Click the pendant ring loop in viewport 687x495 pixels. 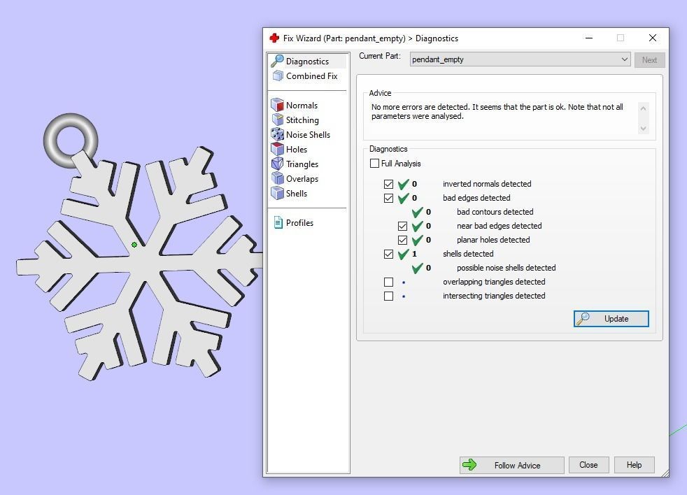tap(71, 141)
